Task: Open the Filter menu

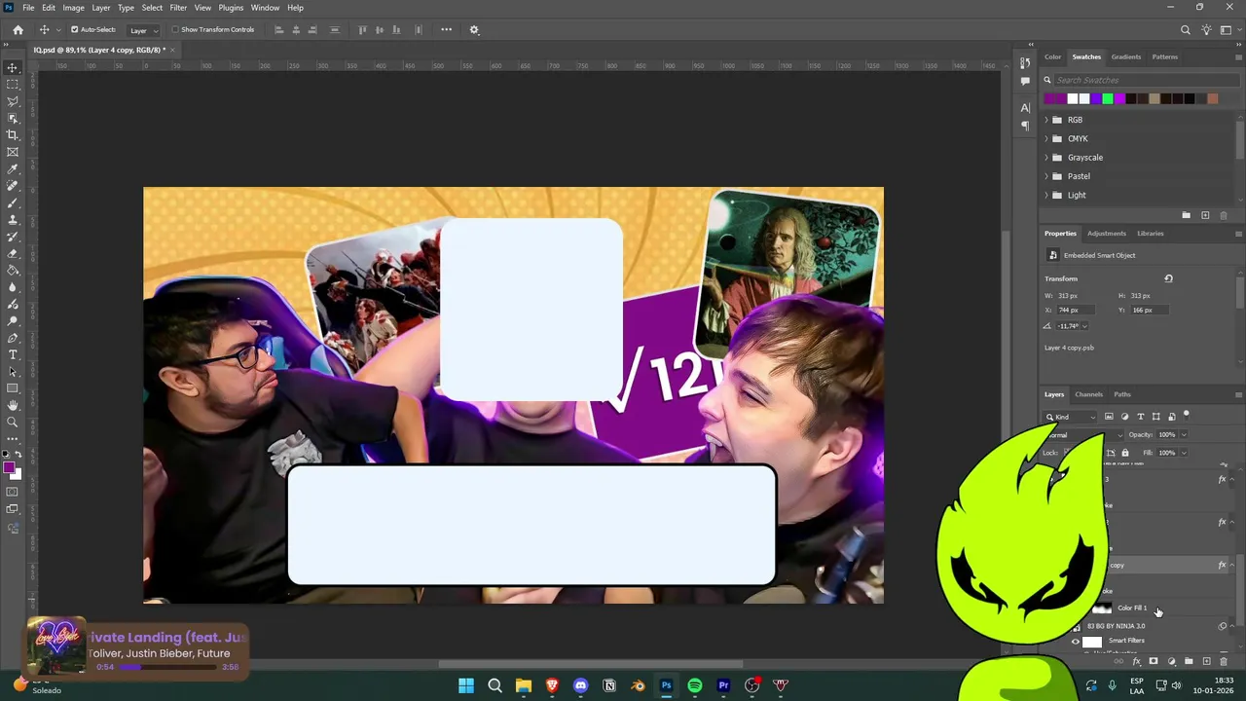Action: click(x=178, y=8)
